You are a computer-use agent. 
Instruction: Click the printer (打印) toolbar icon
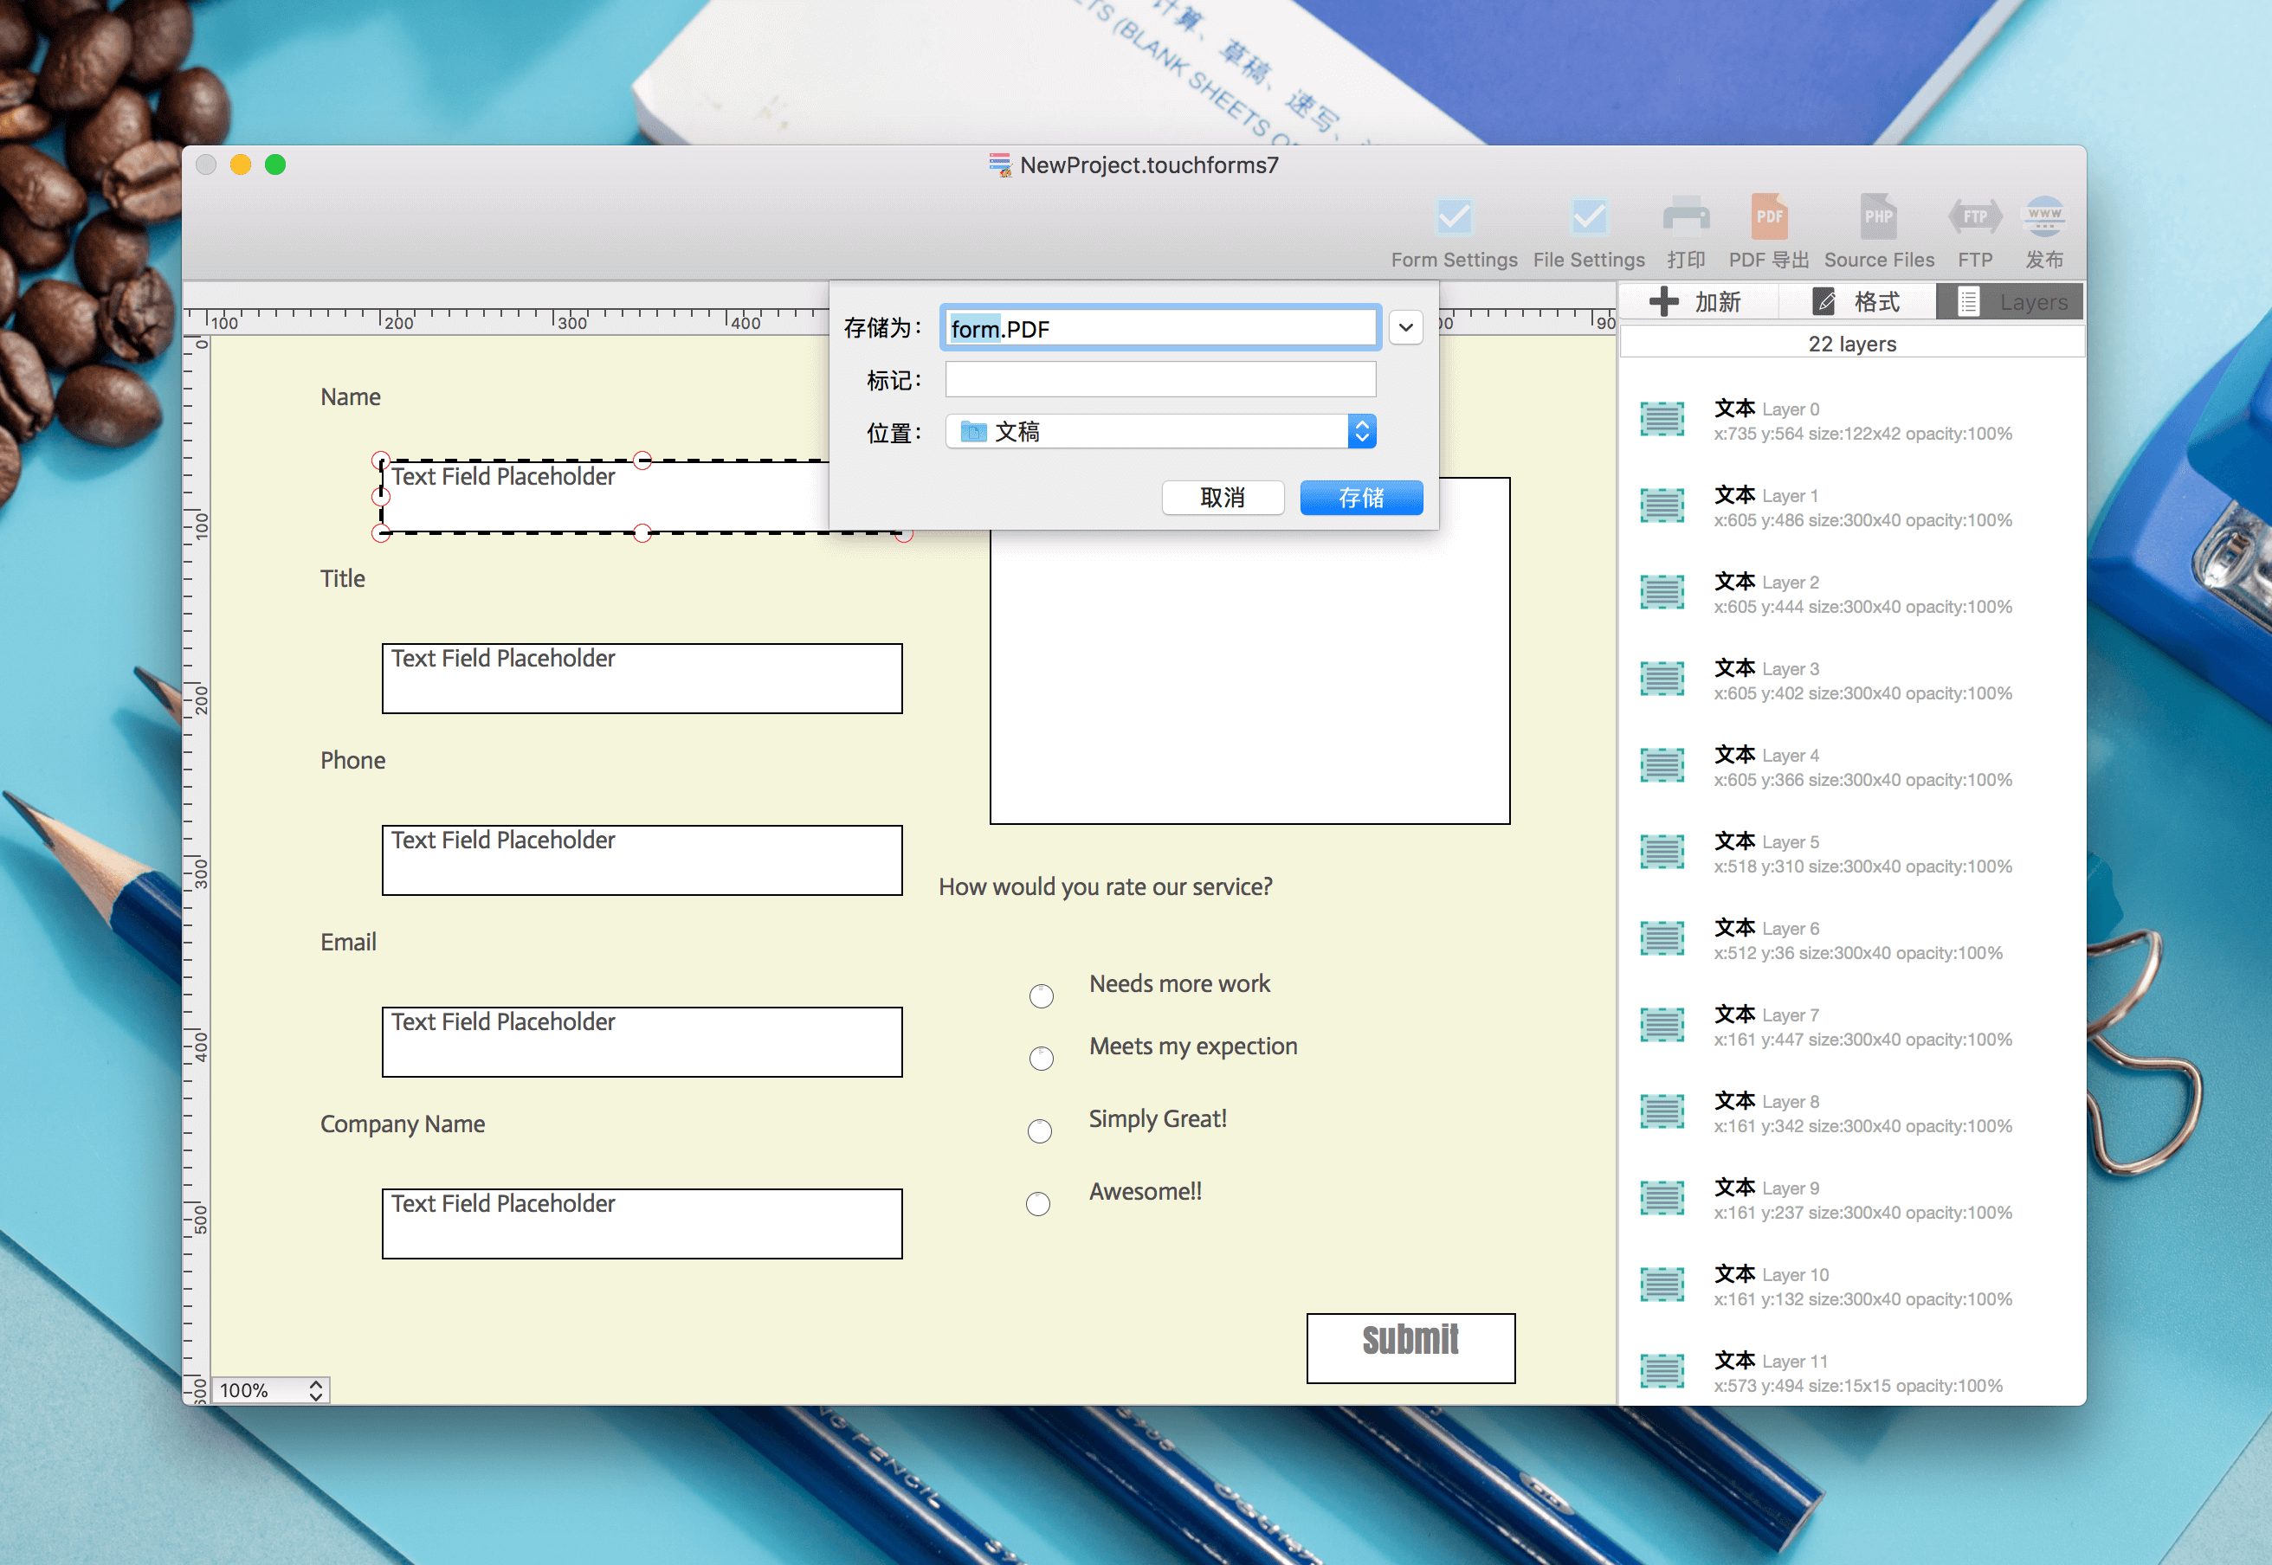pos(1686,217)
